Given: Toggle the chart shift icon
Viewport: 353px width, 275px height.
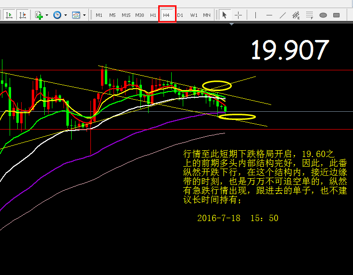Looking at the screenshot, I should pos(23,15).
